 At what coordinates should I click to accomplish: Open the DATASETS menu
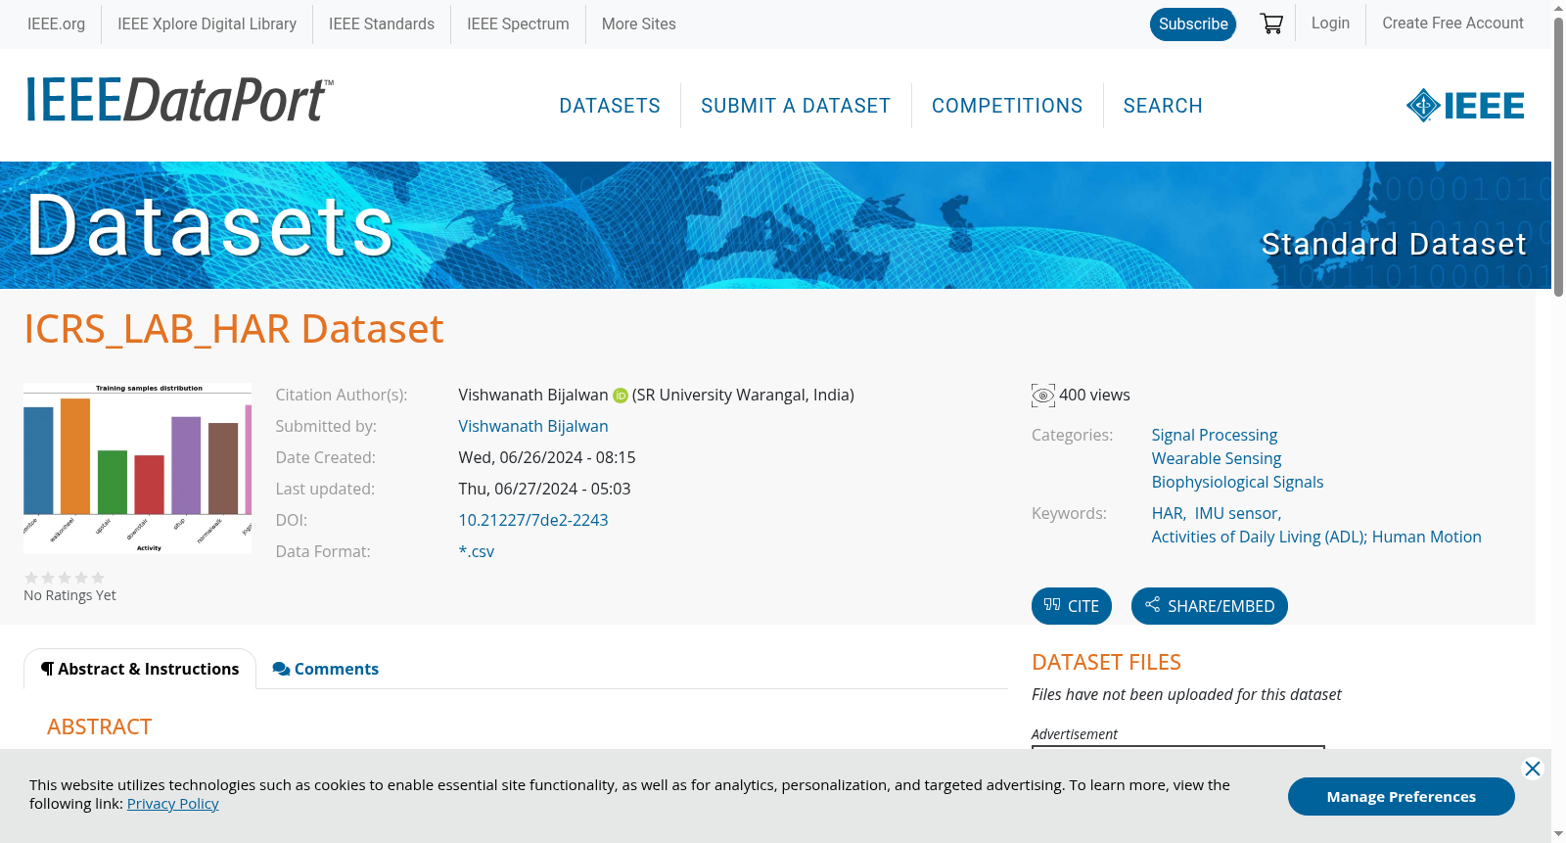click(x=610, y=106)
